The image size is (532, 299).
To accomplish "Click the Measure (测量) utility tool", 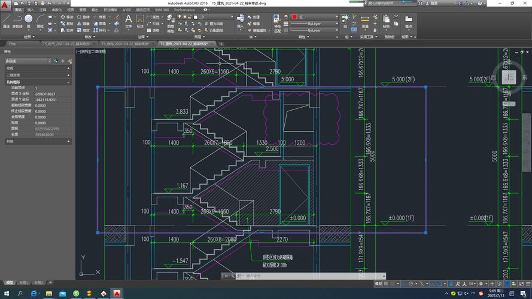I will click(365, 20).
